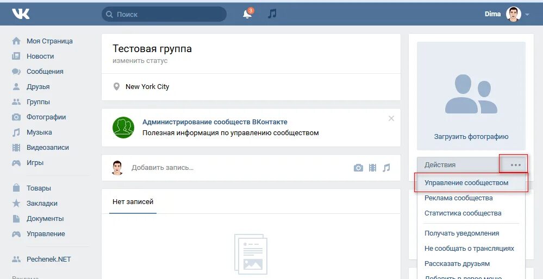Open Группы in sidebar
The height and width of the screenshot is (279, 543).
[x=38, y=102]
